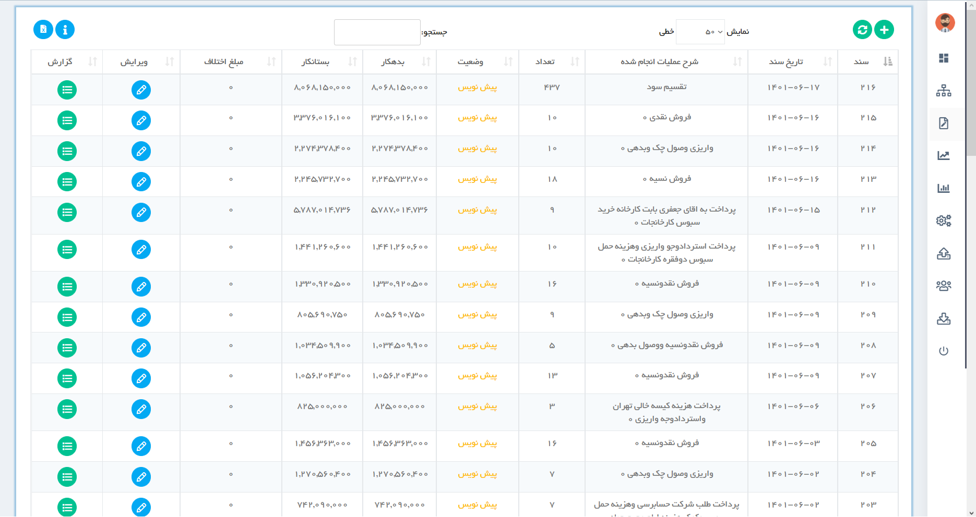This screenshot has width=976, height=517.
Task: Click the green add new document button
Action: (x=884, y=30)
